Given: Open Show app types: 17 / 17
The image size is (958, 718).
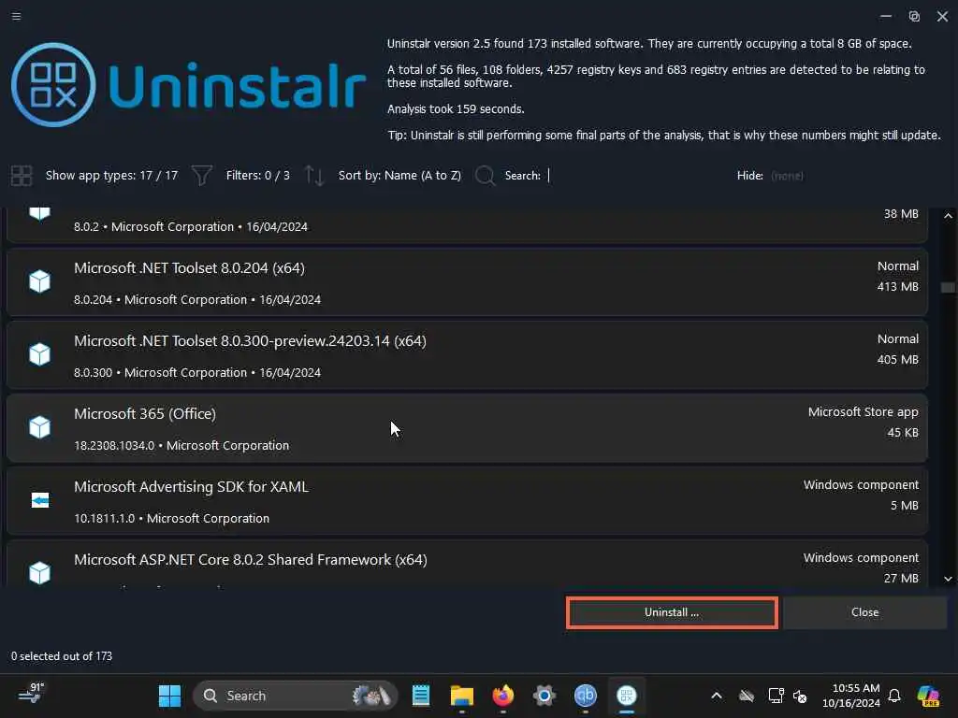Looking at the screenshot, I should coord(111,176).
